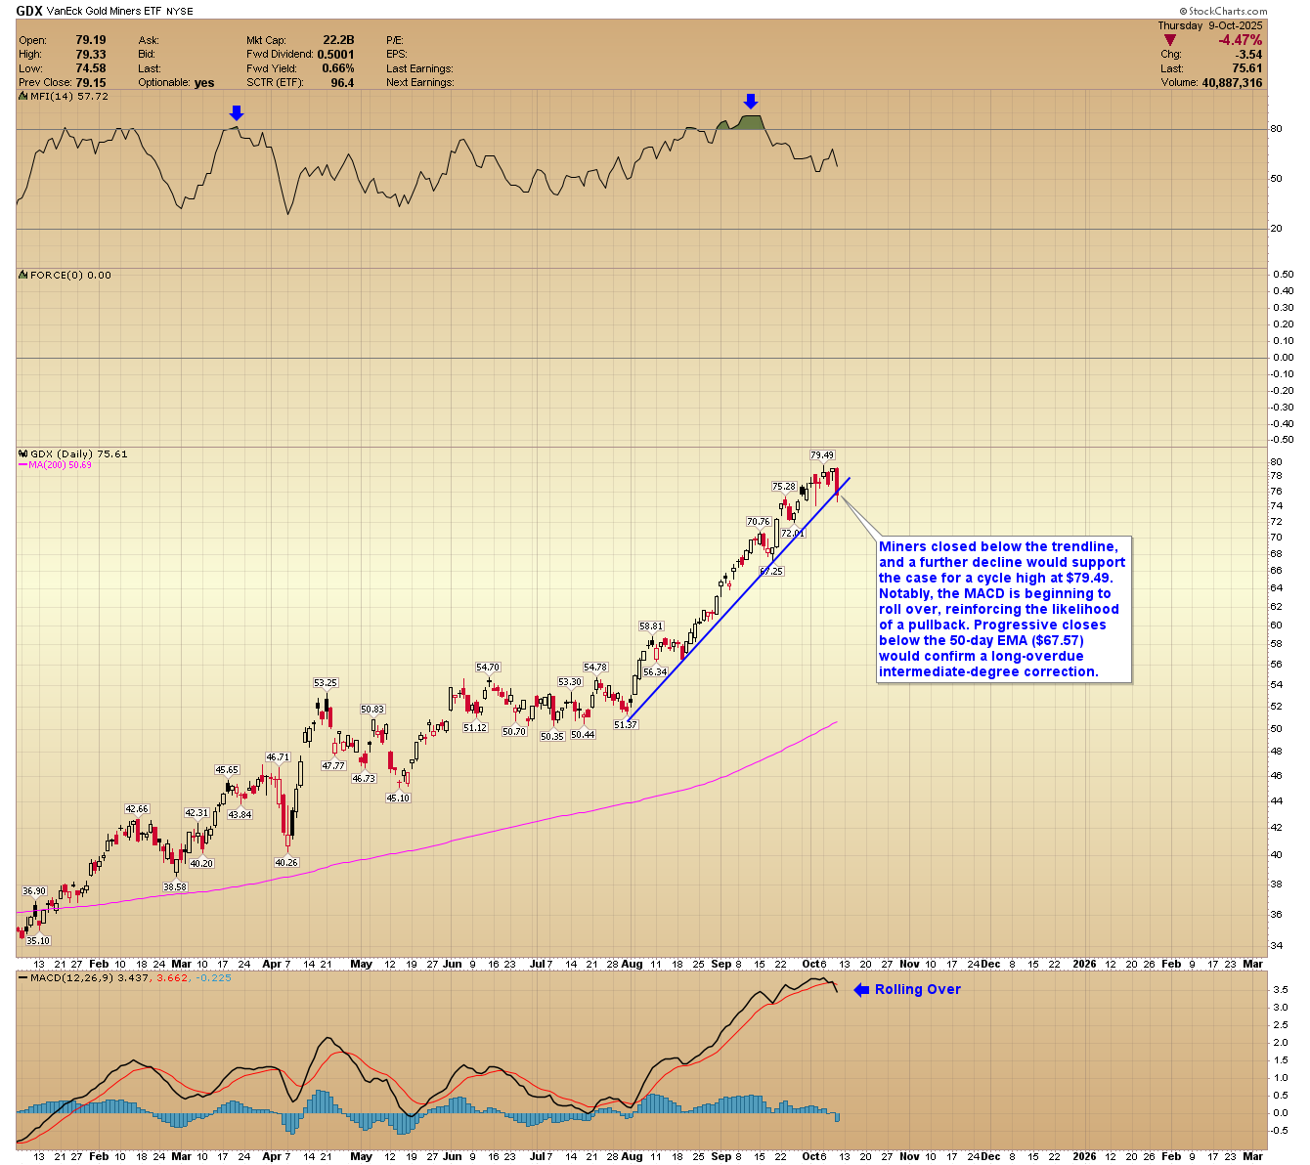Click the candlestick icon beside GDX (Daily)
Viewport: 1310px width, 1165px height.
[23, 454]
